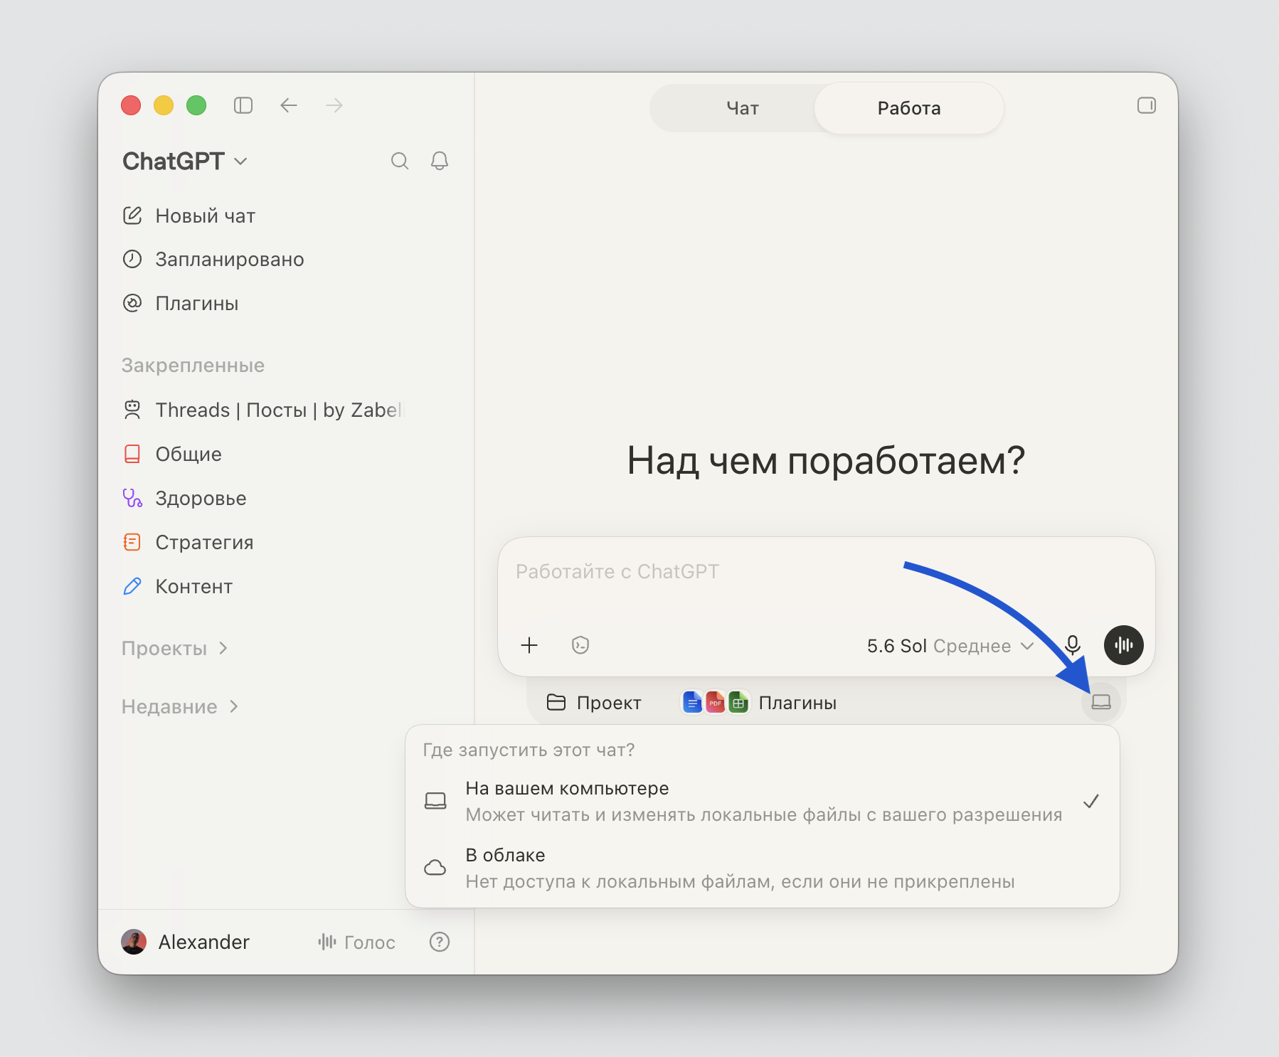Click the help question mark icon

(x=440, y=942)
